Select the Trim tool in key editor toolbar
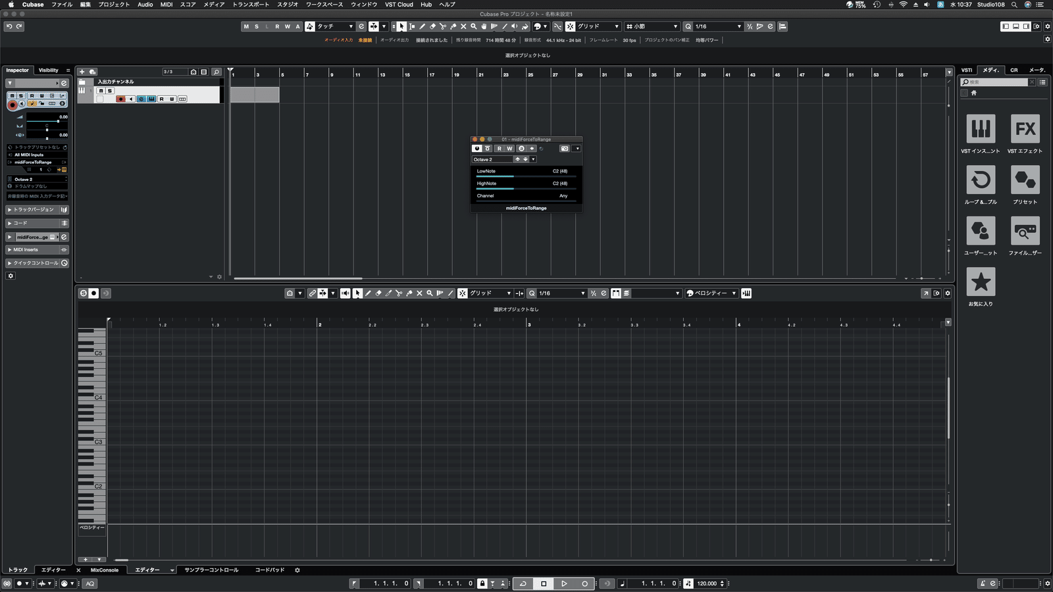The image size is (1053, 592). click(388, 293)
